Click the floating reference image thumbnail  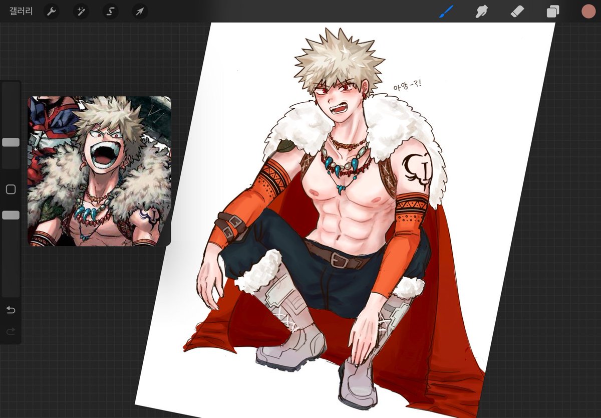[99, 171]
